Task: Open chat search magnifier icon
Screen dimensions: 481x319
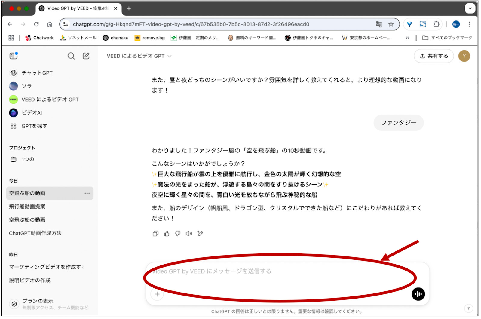Action: [x=71, y=56]
